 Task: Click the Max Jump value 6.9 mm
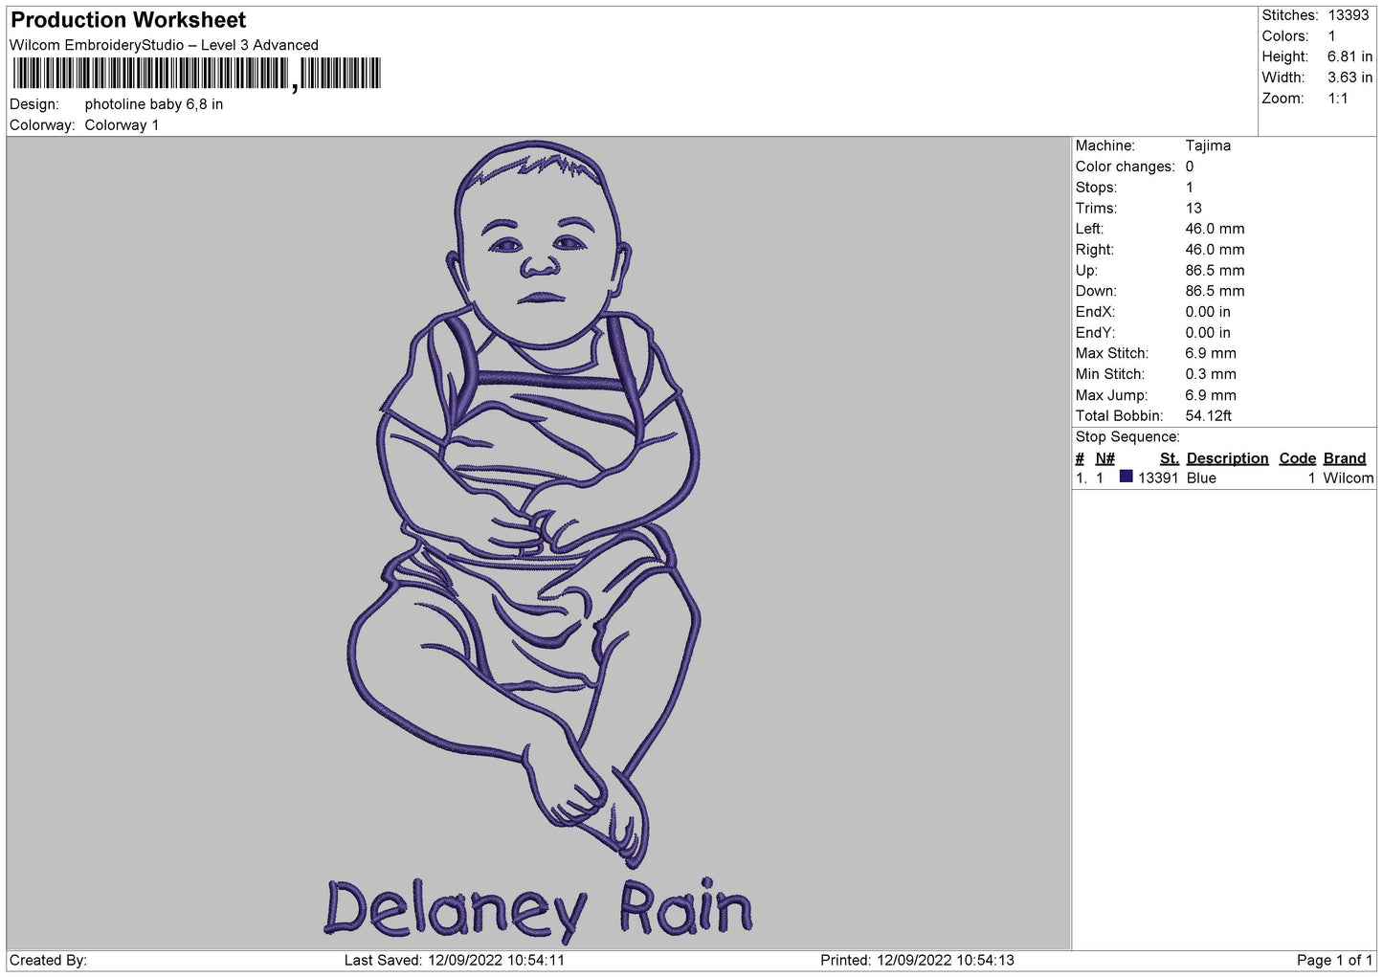tap(1211, 395)
